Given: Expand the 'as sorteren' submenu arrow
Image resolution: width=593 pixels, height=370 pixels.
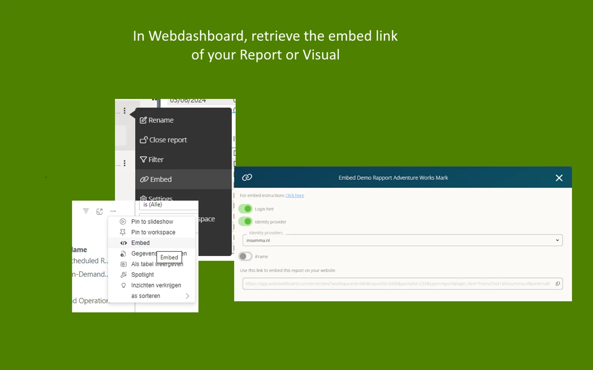Looking at the screenshot, I should [187, 296].
